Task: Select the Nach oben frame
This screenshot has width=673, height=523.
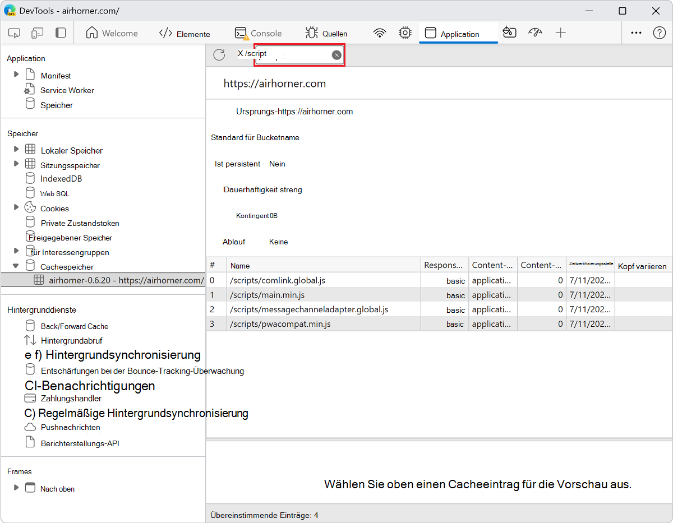Action: pos(57,489)
